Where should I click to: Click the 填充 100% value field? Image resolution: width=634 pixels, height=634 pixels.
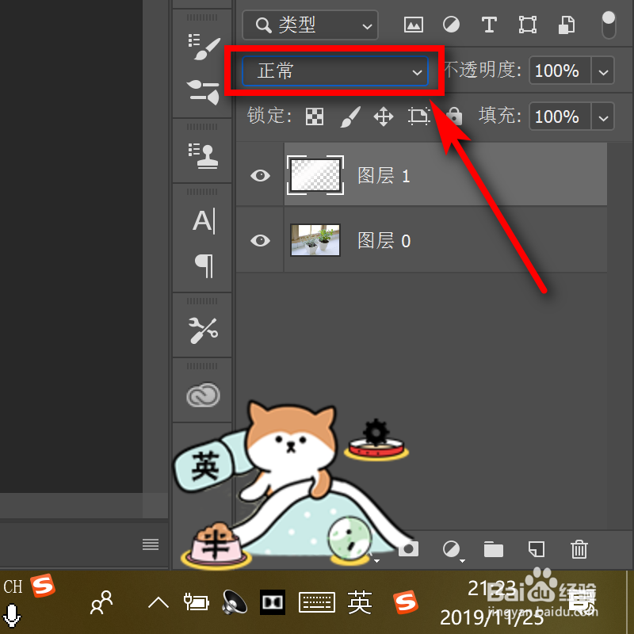pos(560,116)
